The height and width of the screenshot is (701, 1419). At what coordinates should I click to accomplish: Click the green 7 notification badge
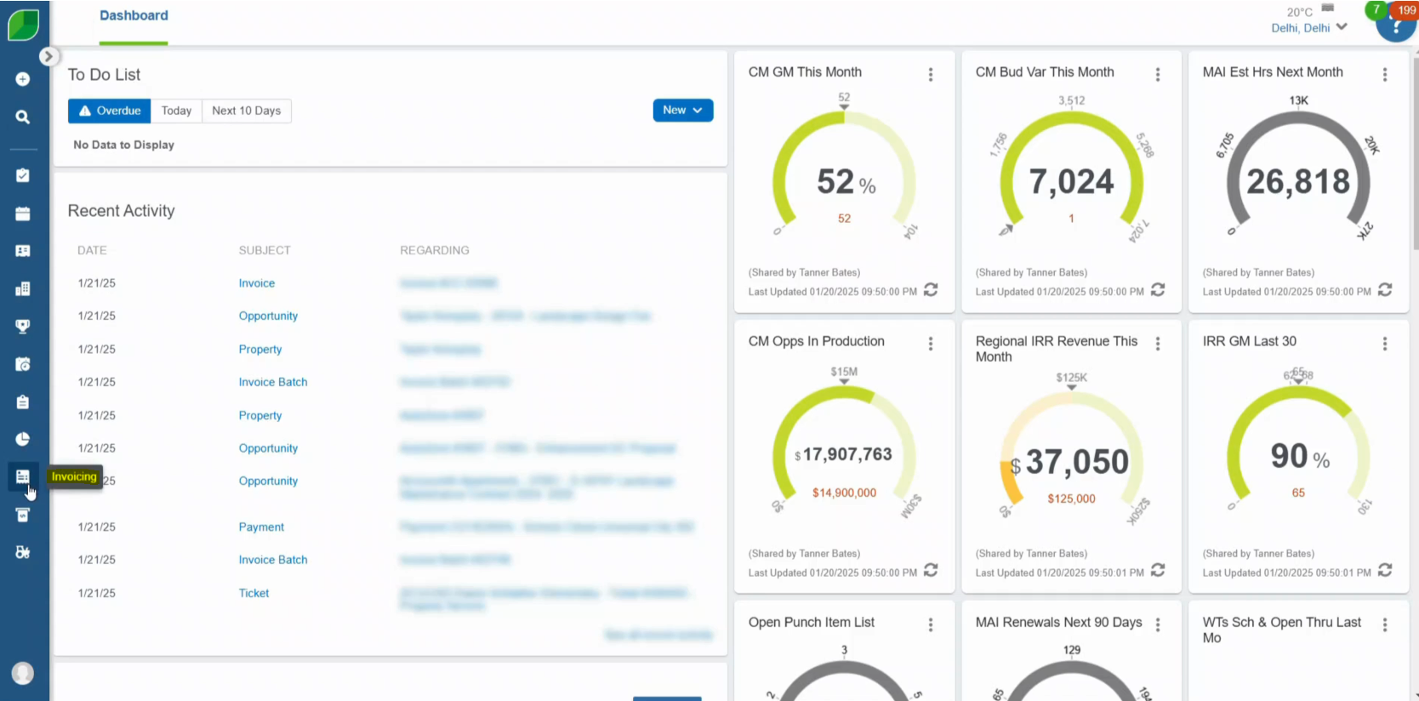[1376, 10]
